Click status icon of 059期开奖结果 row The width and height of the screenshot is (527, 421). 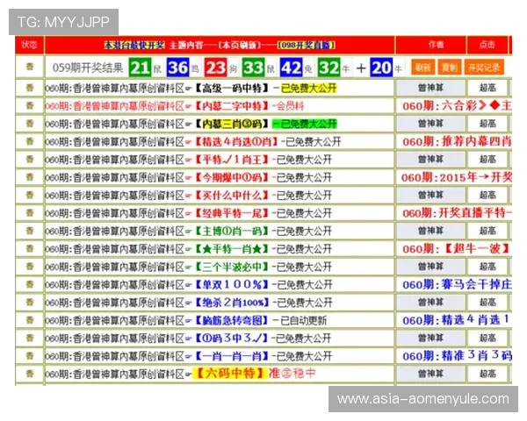30,67
